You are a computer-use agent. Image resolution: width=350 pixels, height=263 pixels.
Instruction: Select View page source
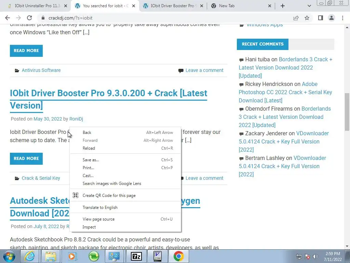click(x=125, y=219)
